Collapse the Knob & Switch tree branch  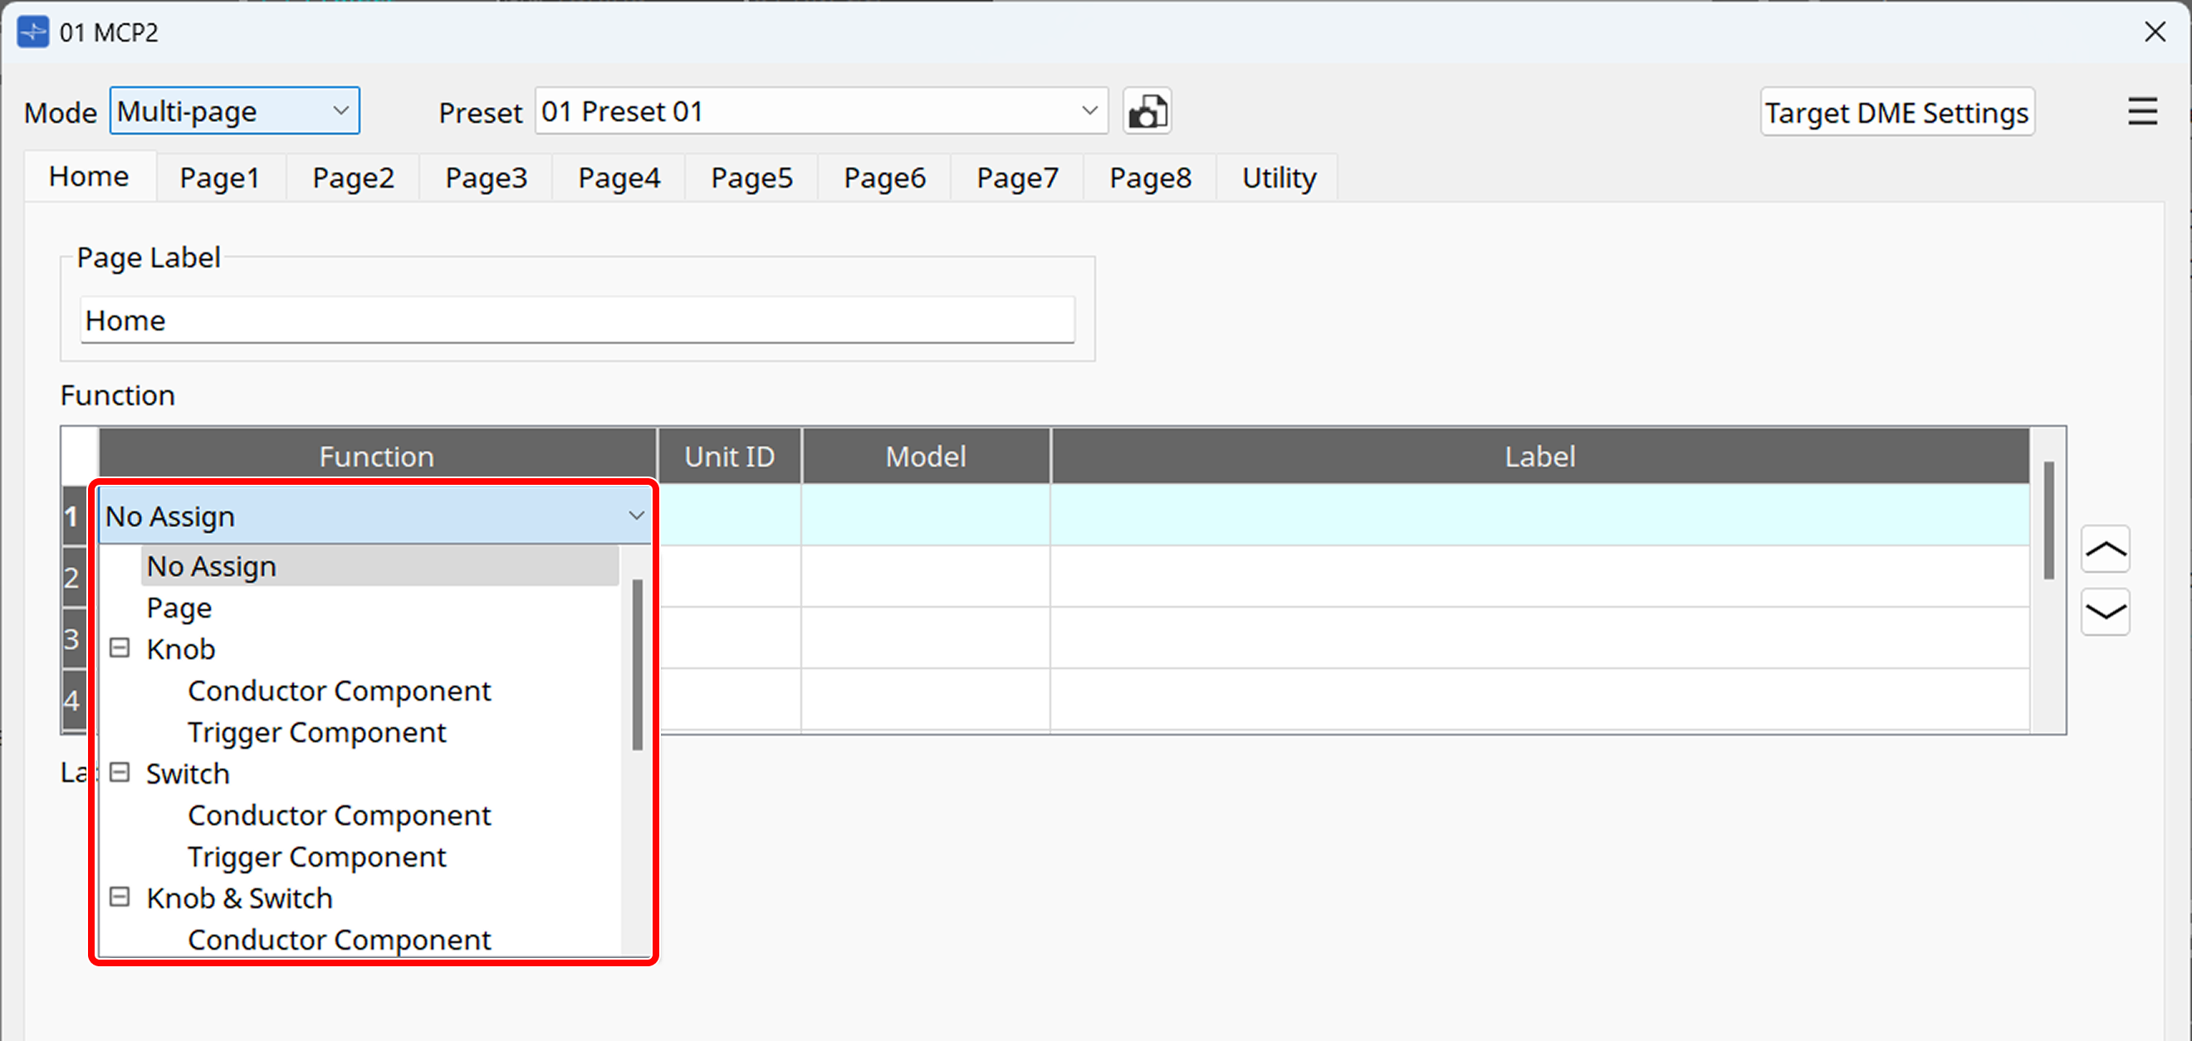click(x=119, y=897)
